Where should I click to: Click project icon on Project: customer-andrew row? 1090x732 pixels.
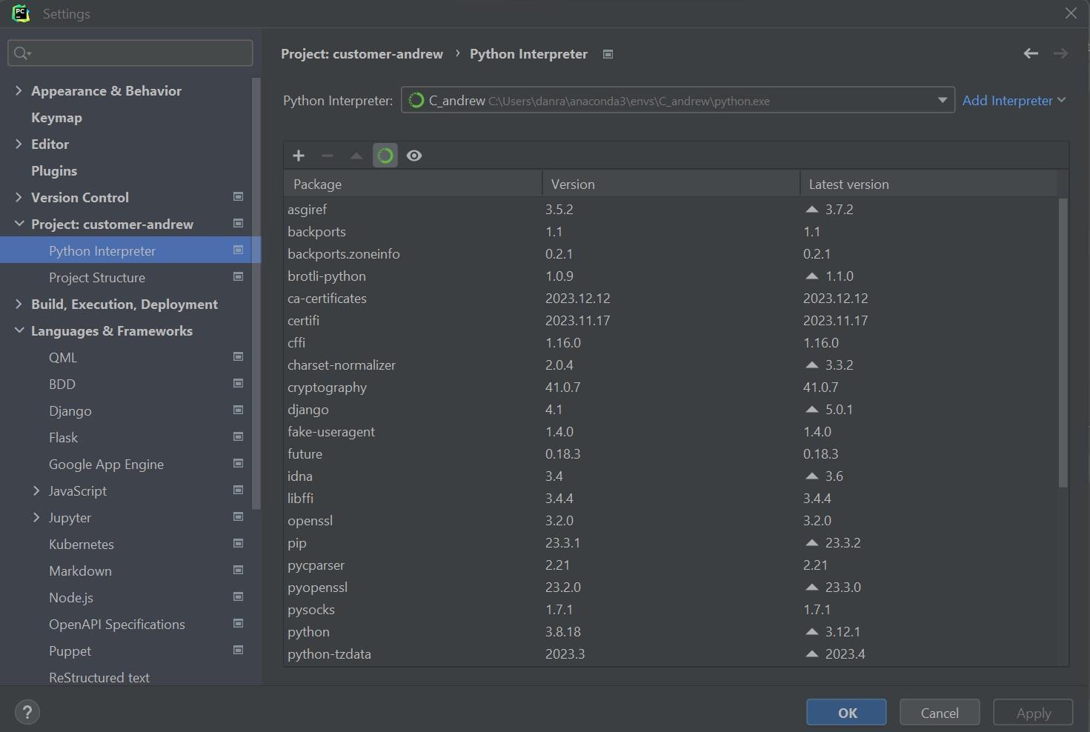tap(238, 223)
